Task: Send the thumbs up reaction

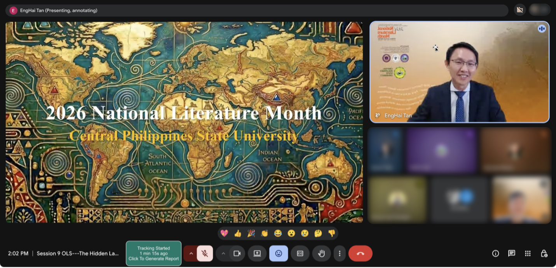Action: pyautogui.click(x=238, y=233)
